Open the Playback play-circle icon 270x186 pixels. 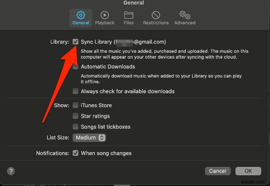(104, 15)
